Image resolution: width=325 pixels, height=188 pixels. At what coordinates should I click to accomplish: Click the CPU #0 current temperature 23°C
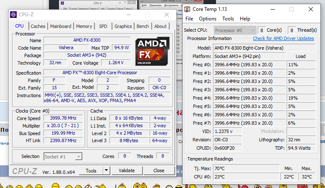tap(246, 177)
